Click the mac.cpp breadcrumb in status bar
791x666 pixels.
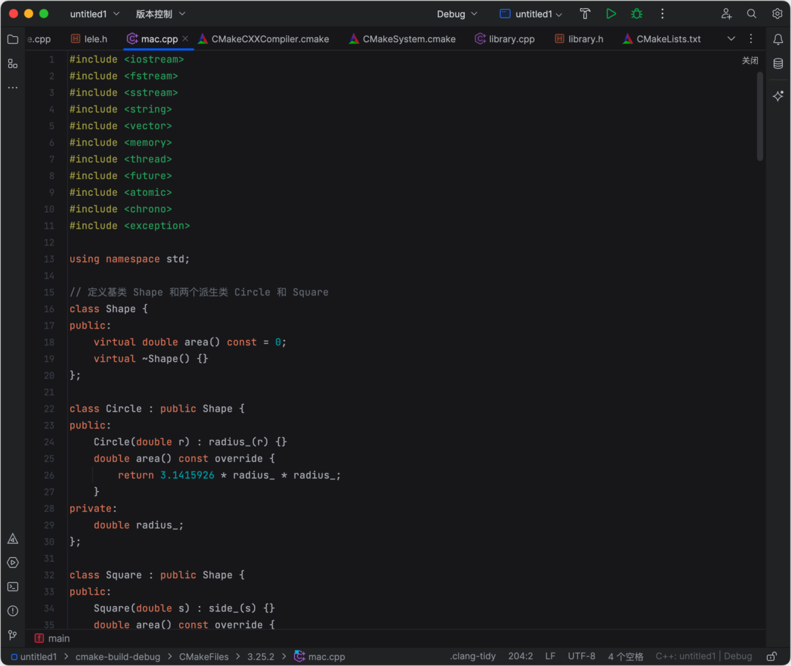click(321, 656)
